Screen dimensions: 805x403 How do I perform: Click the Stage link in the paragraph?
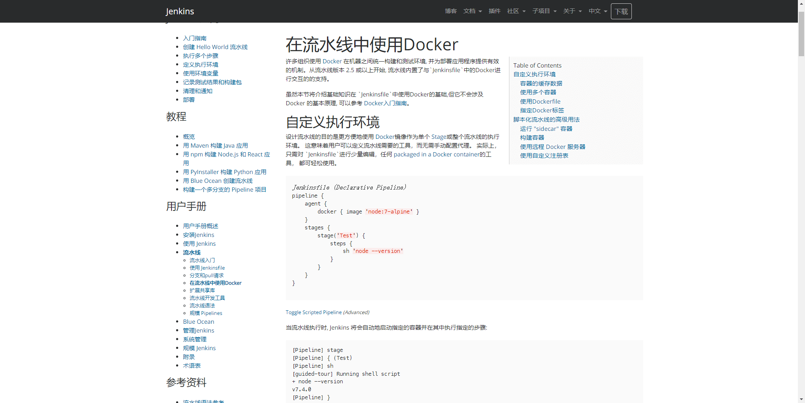point(439,137)
